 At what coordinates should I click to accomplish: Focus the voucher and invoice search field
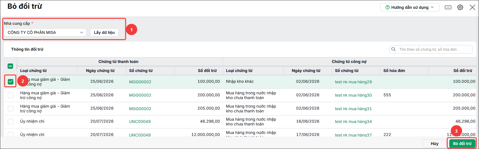[x=431, y=49]
